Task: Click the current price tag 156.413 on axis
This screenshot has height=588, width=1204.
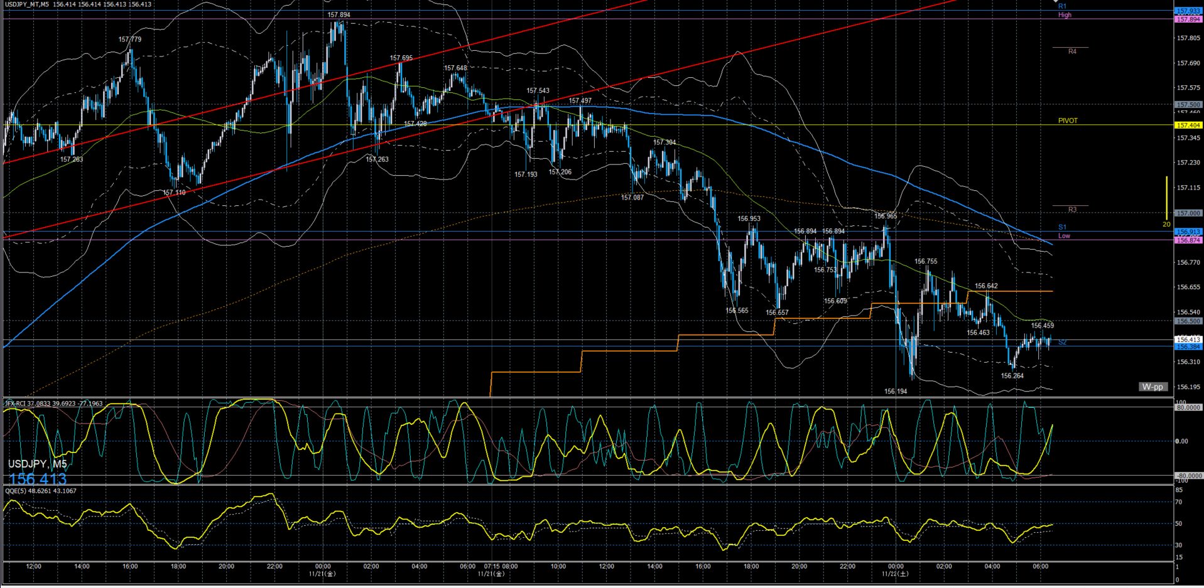Action: 1188,339
